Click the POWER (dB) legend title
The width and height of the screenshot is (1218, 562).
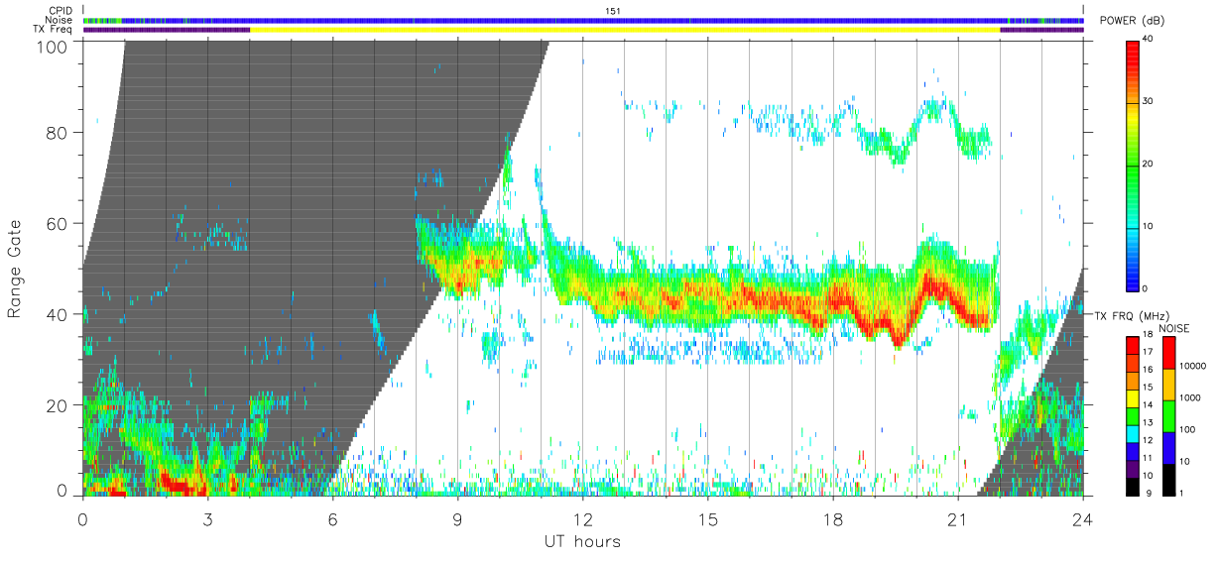pyautogui.click(x=1132, y=21)
